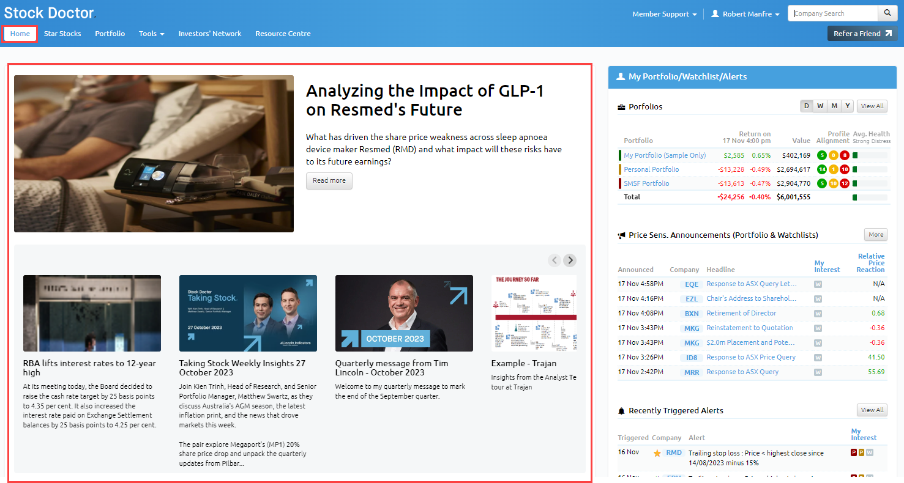The width and height of the screenshot is (904, 483).
Task: Click the company search magnifier button
Action: pos(887,13)
